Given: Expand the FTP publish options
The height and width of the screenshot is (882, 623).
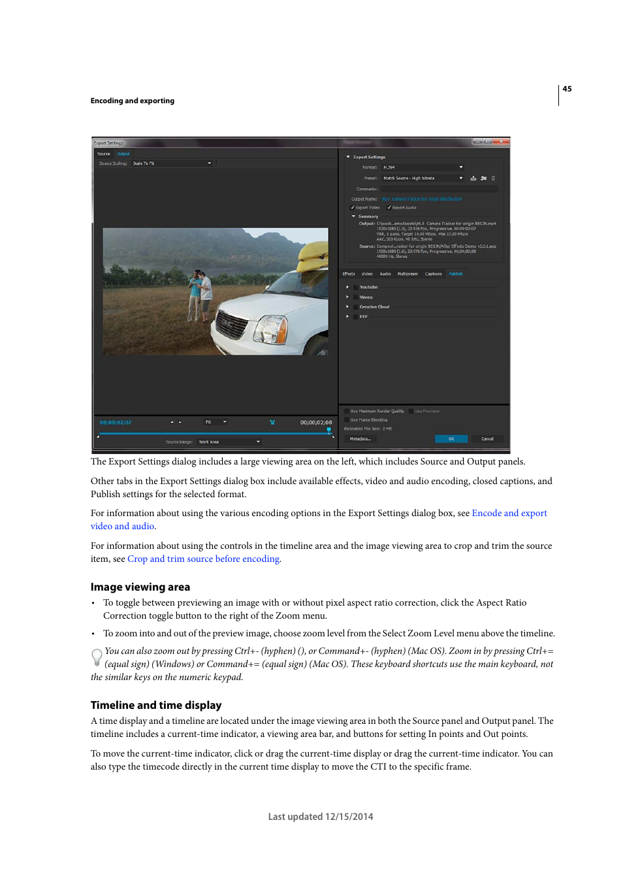Looking at the screenshot, I should (347, 316).
